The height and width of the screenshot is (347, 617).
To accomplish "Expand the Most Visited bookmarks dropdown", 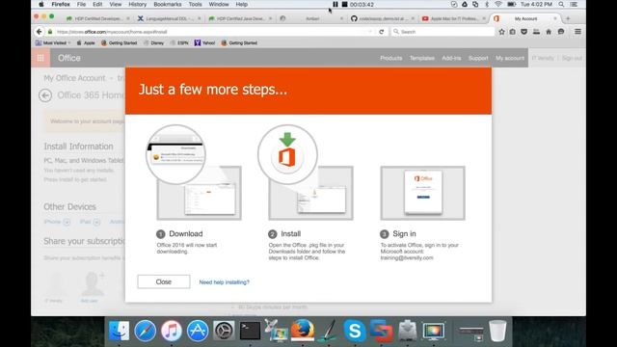I will tap(53, 42).
